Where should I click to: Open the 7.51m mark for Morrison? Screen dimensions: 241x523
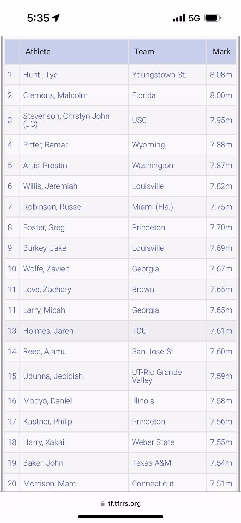tap(221, 483)
